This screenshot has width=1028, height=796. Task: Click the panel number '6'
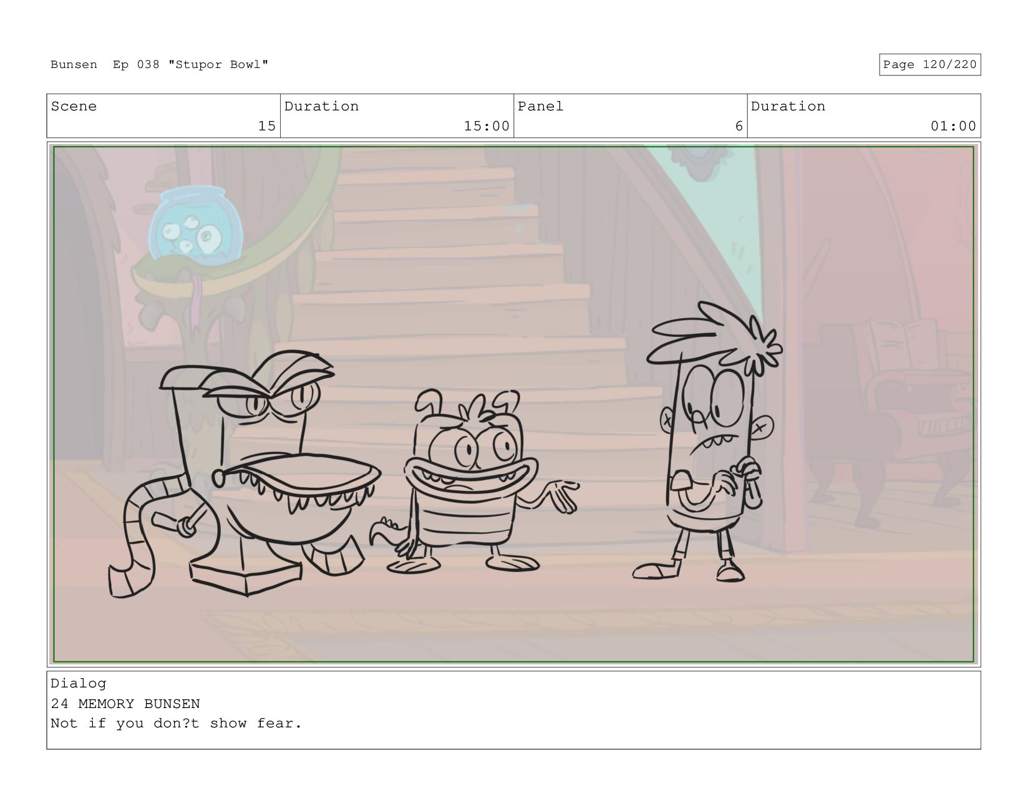point(739,126)
